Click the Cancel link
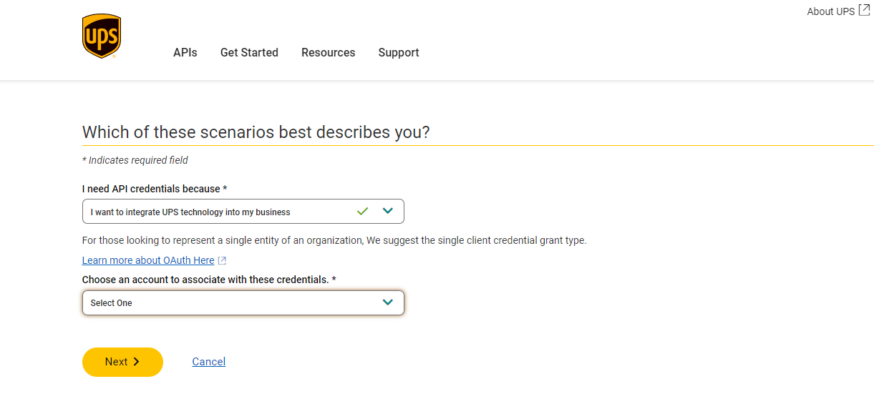Screen dimensions: 874x419 click(x=209, y=362)
